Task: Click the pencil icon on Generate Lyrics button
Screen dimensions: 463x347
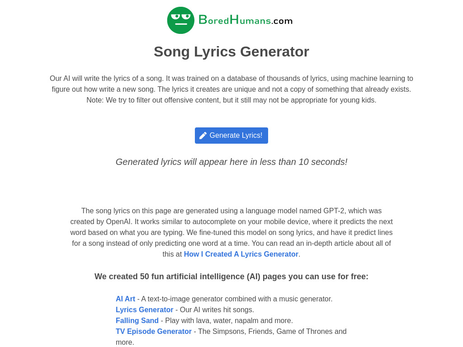Action: (203, 135)
